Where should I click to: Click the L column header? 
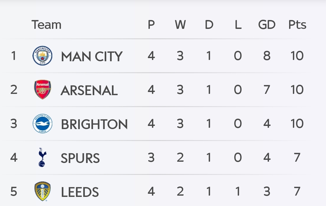(238, 24)
